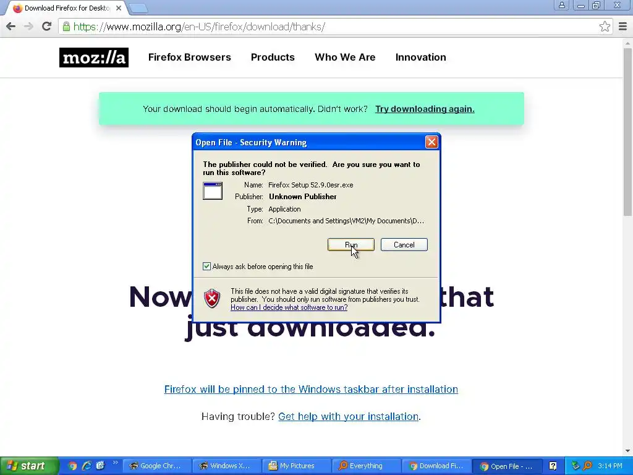Click the scrollbar down arrow
633x475 pixels.
click(627, 451)
